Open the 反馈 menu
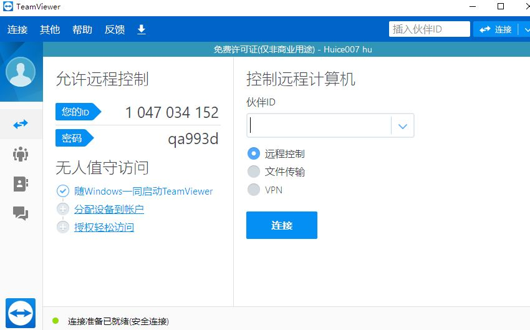Viewport: 530px width, 330px height. pyautogui.click(x=115, y=29)
